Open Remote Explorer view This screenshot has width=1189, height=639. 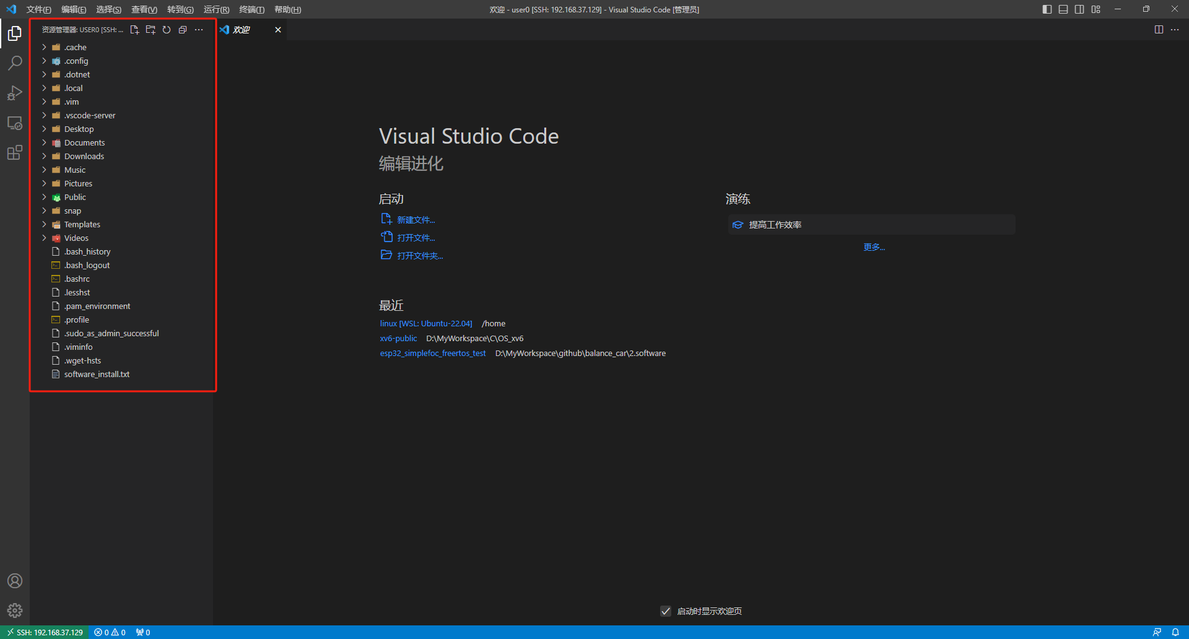point(15,123)
